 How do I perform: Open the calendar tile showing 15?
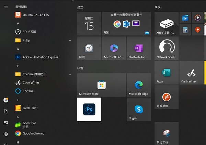click(89, 24)
